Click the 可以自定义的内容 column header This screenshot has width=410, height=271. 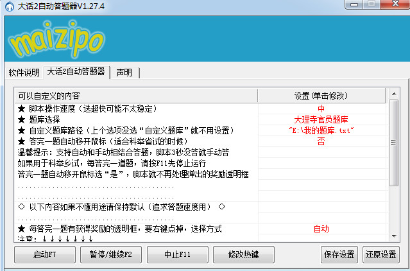(x=136, y=96)
